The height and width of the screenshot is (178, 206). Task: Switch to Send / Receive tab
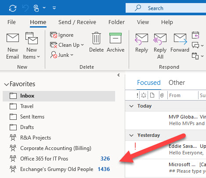pyautogui.click(x=77, y=22)
